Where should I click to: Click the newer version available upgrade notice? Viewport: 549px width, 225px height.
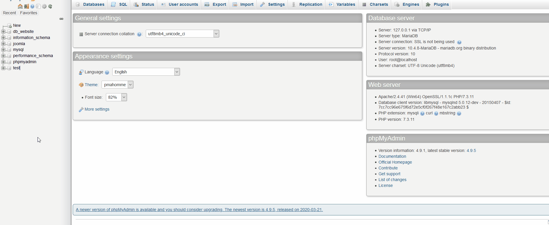pos(199,210)
